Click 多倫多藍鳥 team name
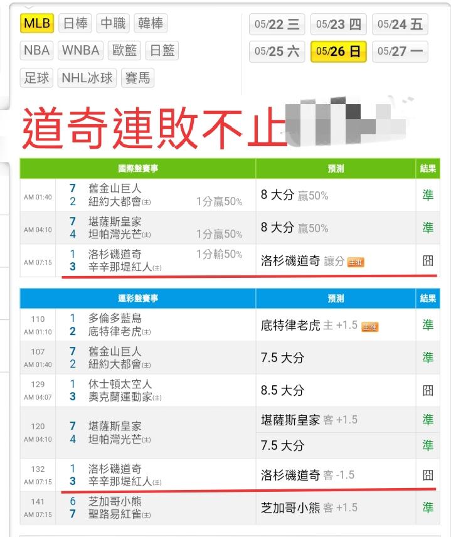Screen dimensions: 451x537 pyautogui.click(x=115, y=318)
